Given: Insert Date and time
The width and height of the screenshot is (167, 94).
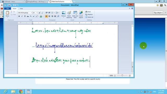Looking at the screenshot, I should (75, 15).
